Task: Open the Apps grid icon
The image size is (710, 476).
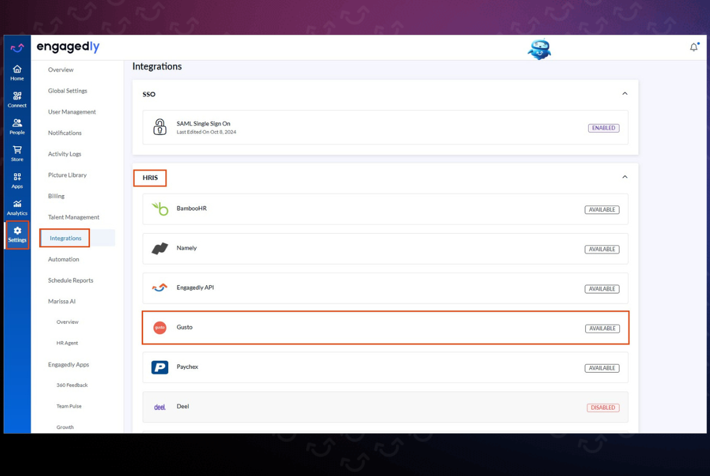Action: 17,176
